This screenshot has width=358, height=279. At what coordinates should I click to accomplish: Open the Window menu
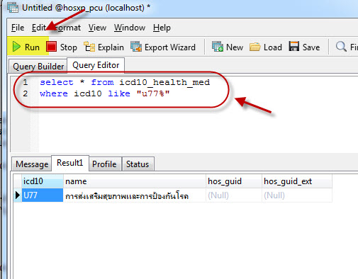point(130,28)
